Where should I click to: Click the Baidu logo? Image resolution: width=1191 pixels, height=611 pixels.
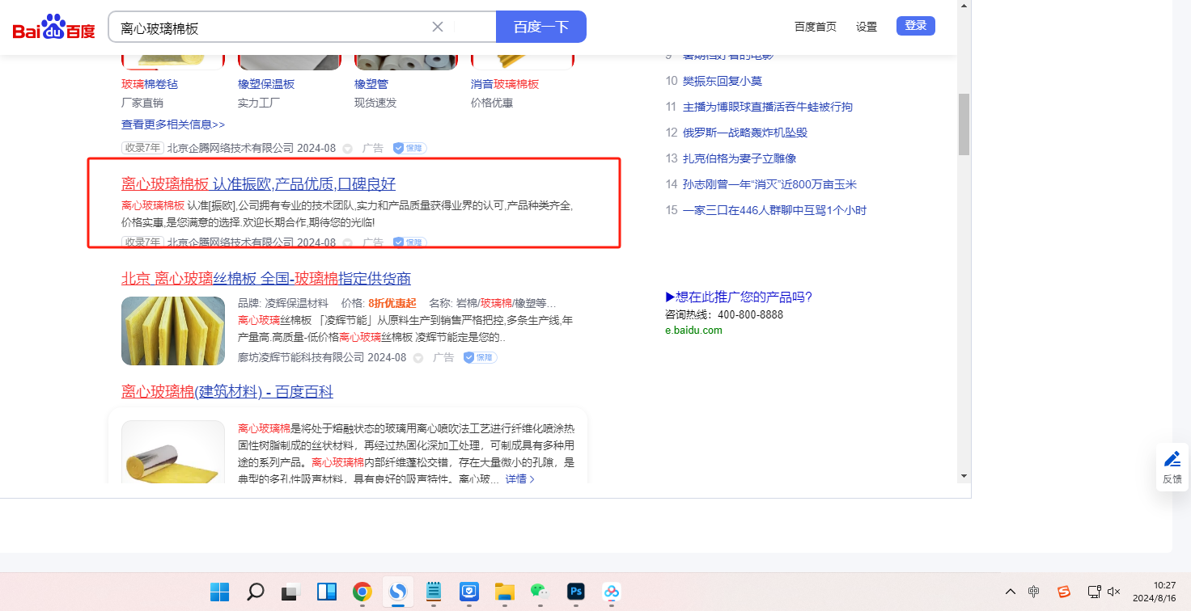pos(53,27)
